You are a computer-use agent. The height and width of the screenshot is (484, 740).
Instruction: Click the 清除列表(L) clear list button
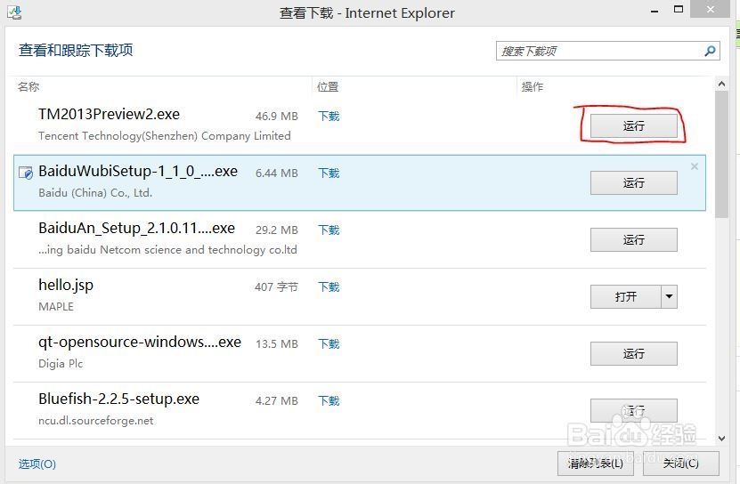596,464
